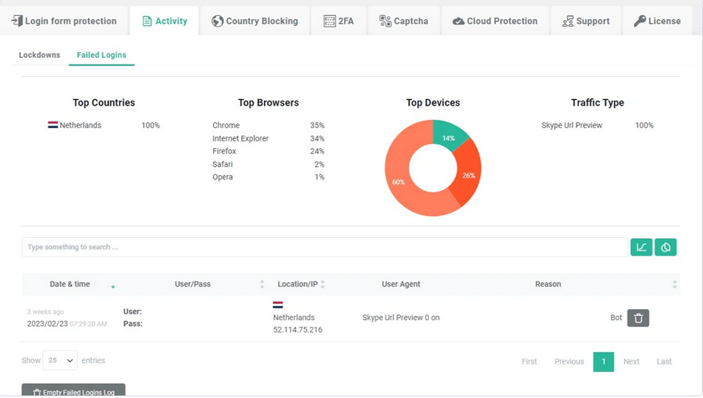Toggle the line chart stats button
Viewport: 703px width, 398px height.
[x=641, y=247]
